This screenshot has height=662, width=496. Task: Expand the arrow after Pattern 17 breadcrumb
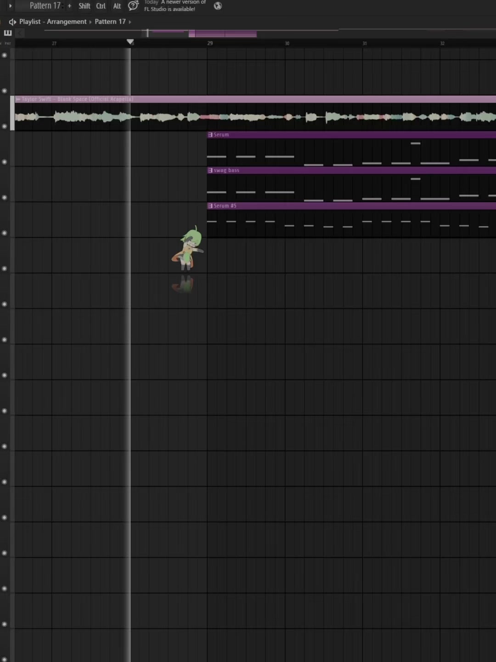(x=130, y=22)
